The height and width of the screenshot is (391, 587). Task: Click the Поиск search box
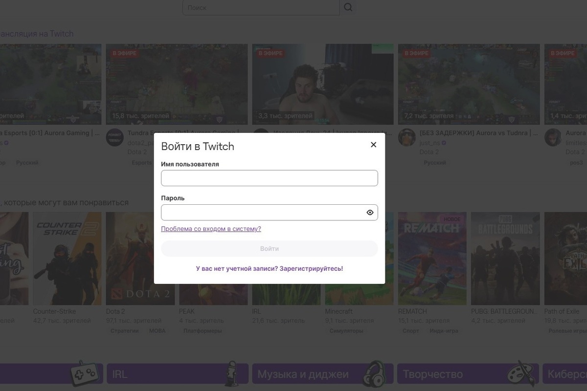(x=261, y=8)
